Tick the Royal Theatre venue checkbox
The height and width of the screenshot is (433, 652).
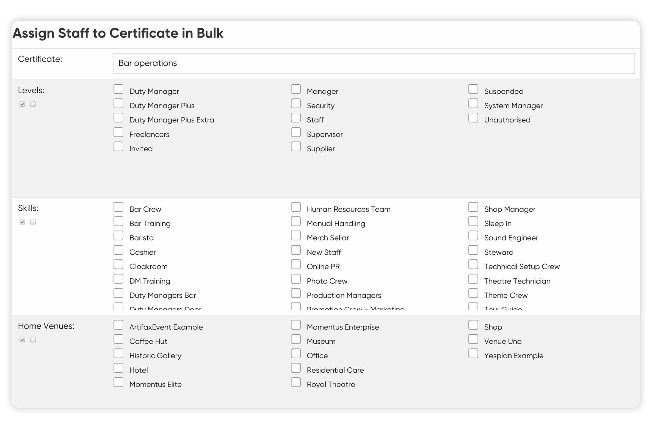296,382
